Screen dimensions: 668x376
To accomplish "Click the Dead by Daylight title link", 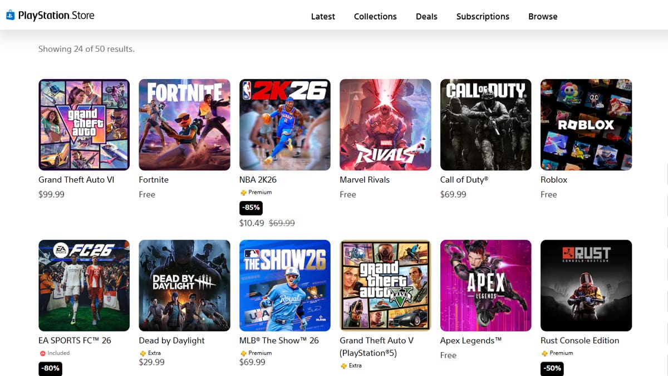I will (x=172, y=340).
